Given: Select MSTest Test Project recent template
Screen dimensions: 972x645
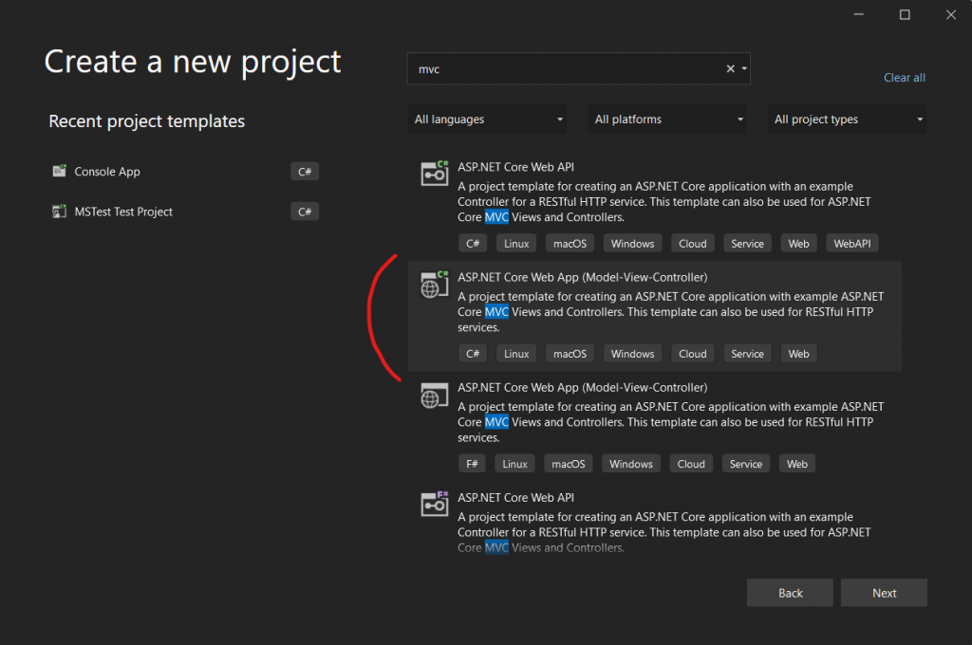Looking at the screenshot, I should click(x=123, y=212).
